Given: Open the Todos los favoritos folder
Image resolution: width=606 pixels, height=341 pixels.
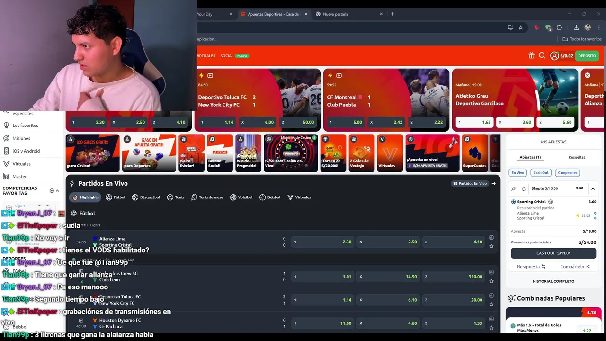Looking at the screenshot, I should [x=582, y=39].
